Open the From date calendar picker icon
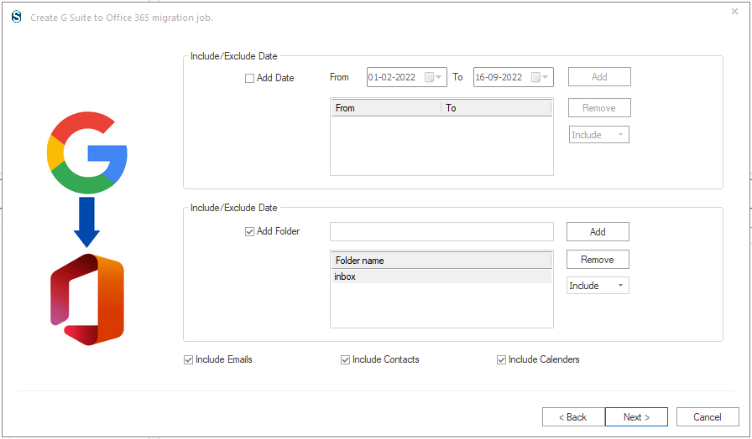 434,77
